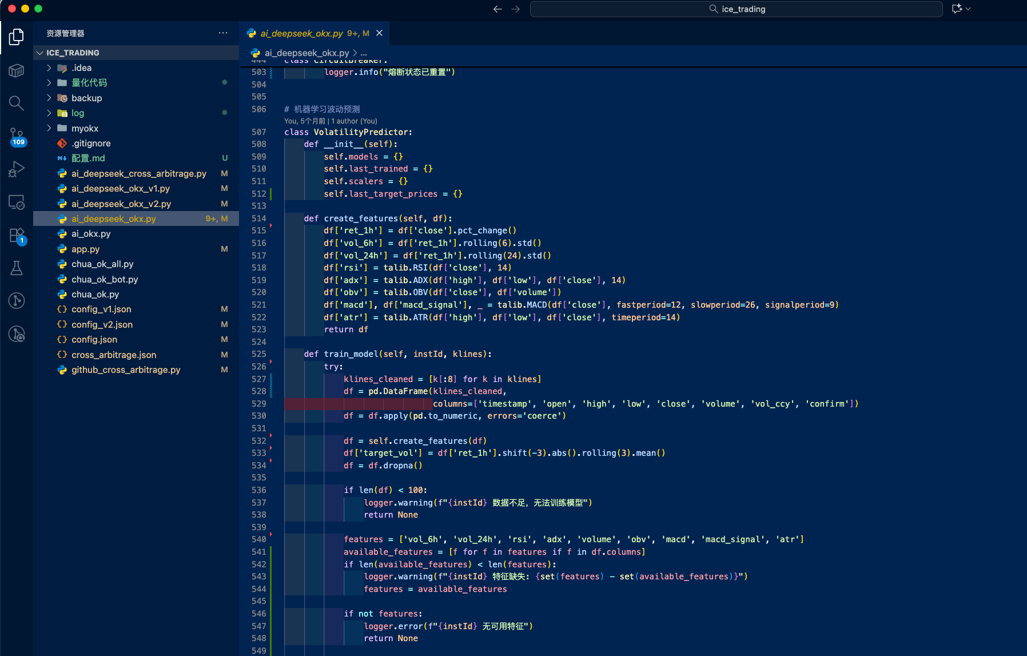This screenshot has width=1027, height=656.
Task: Select the ai_deepseek_okx.py editor tab
Action: [301, 33]
